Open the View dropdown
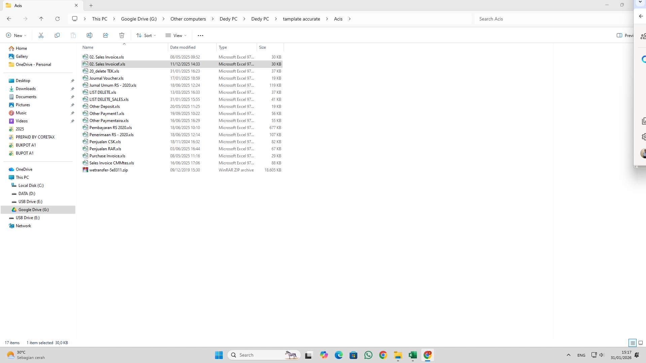The image size is (646, 363). point(176,35)
